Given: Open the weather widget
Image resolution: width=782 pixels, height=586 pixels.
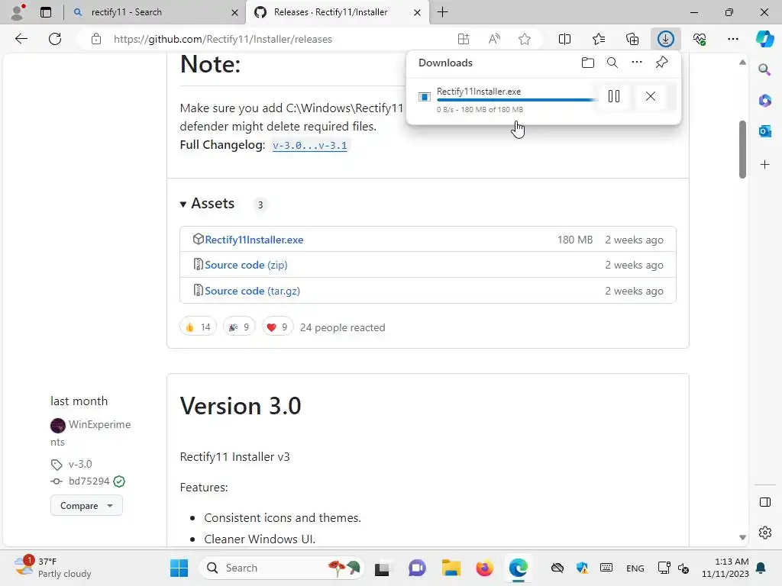Looking at the screenshot, I should [x=53, y=568].
